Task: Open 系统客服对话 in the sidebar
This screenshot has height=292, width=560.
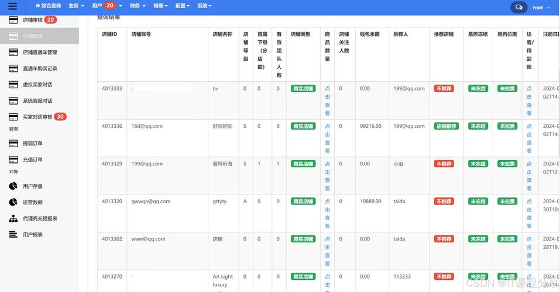Action: (37, 101)
